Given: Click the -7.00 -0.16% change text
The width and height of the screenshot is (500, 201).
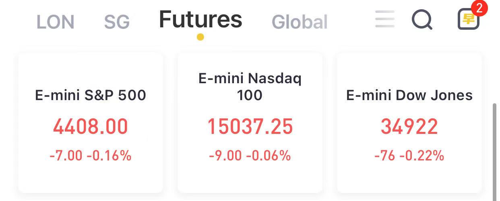Looking at the screenshot, I should tap(91, 156).
